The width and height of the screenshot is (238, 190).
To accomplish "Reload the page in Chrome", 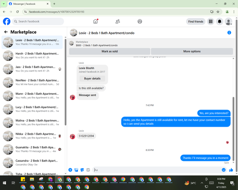I will 18,12.
